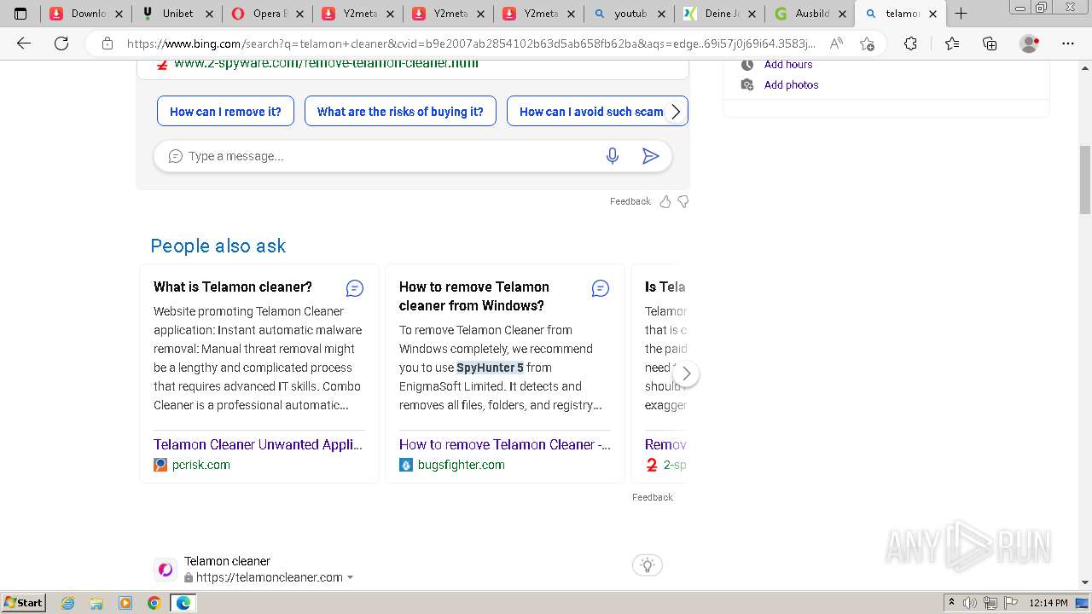The image size is (1092, 614).
Task: Click the pcrisk.com source text
Action: 201,465
